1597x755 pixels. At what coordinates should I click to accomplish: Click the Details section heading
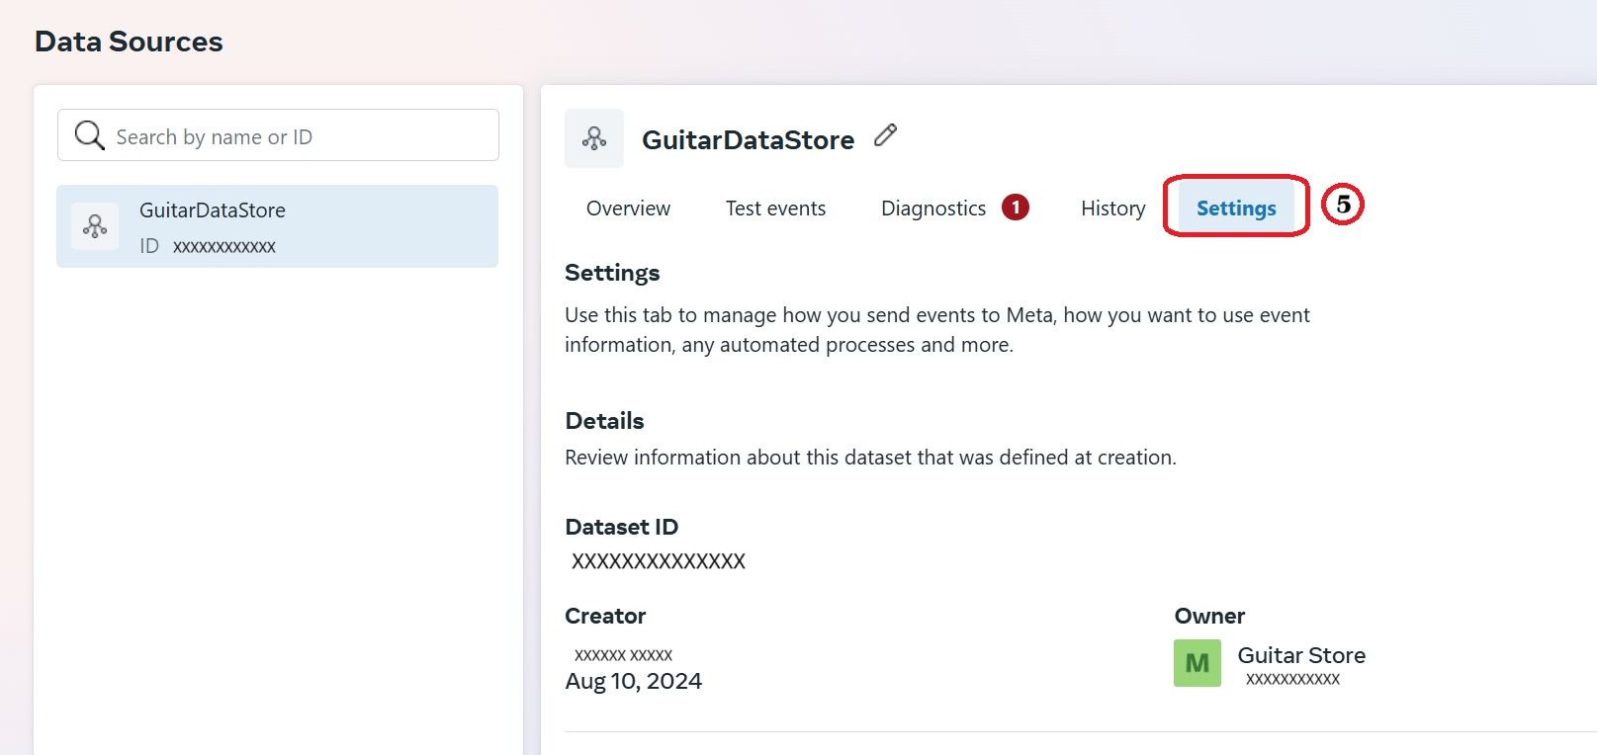tap(604, 421)
